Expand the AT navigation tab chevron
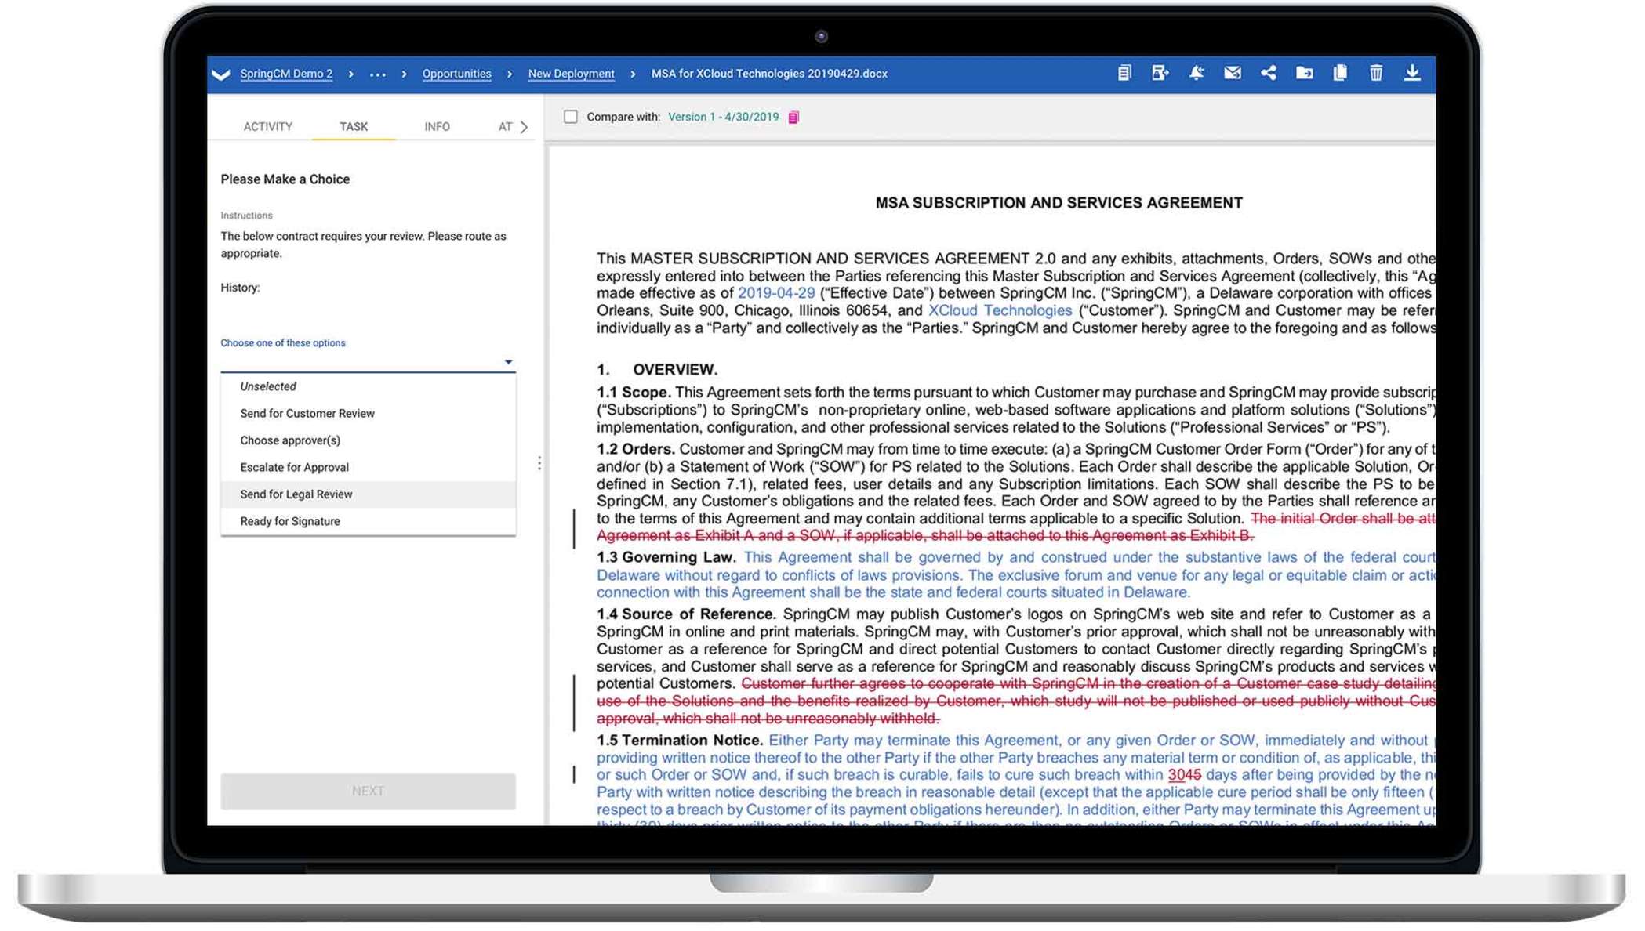 (525, 126)
